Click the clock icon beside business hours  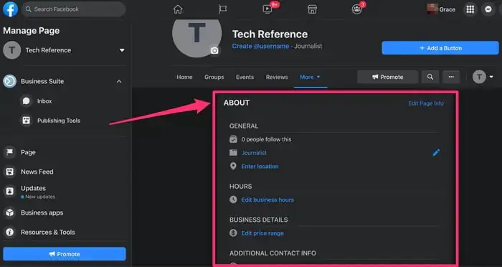[233, 200]
